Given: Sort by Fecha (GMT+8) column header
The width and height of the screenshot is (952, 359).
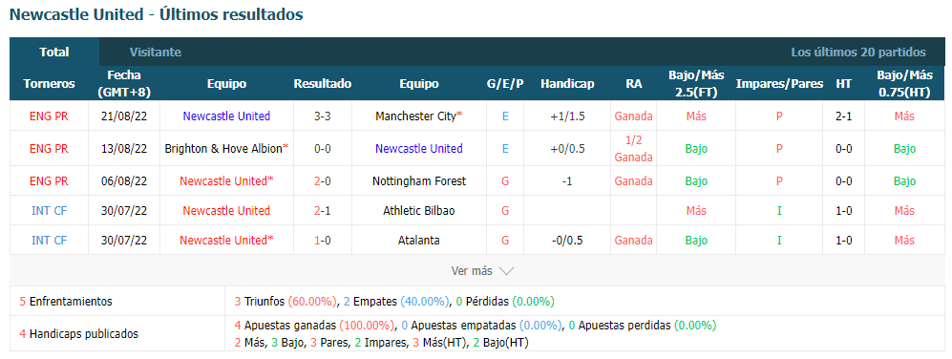Looking at the screenshot, I should pos(124,84).
